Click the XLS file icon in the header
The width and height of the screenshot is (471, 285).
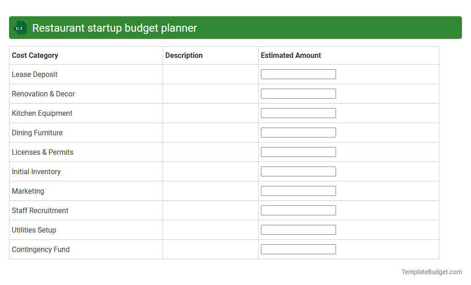[x=20, y=28]
